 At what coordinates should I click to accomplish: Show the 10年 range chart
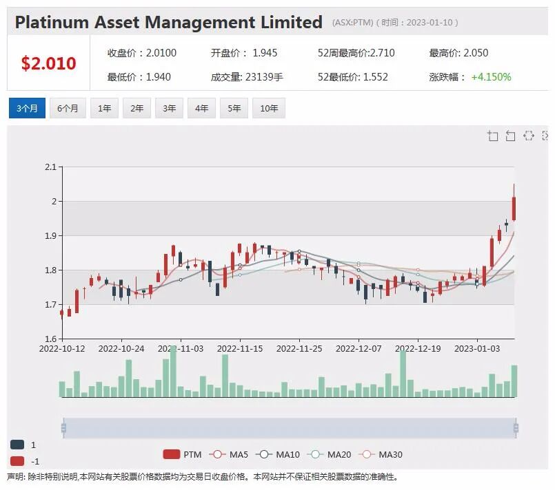tap(269, 108)
